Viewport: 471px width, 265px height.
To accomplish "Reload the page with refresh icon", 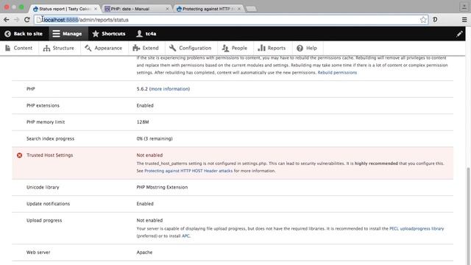I will click(27, 20).
